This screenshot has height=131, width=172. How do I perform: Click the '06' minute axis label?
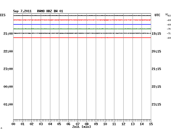pyautogui.click(x=68, y=124)
